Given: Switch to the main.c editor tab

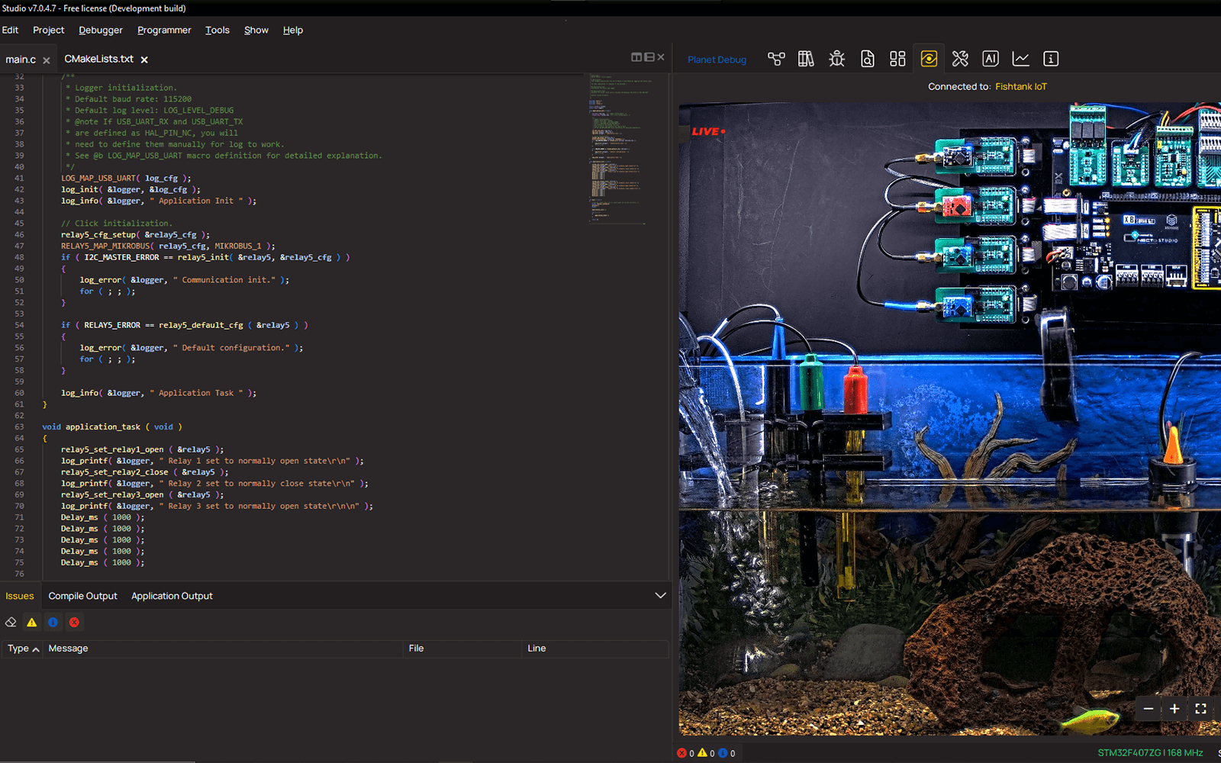Looking at the screenshot, I should [x=21, y=60].
